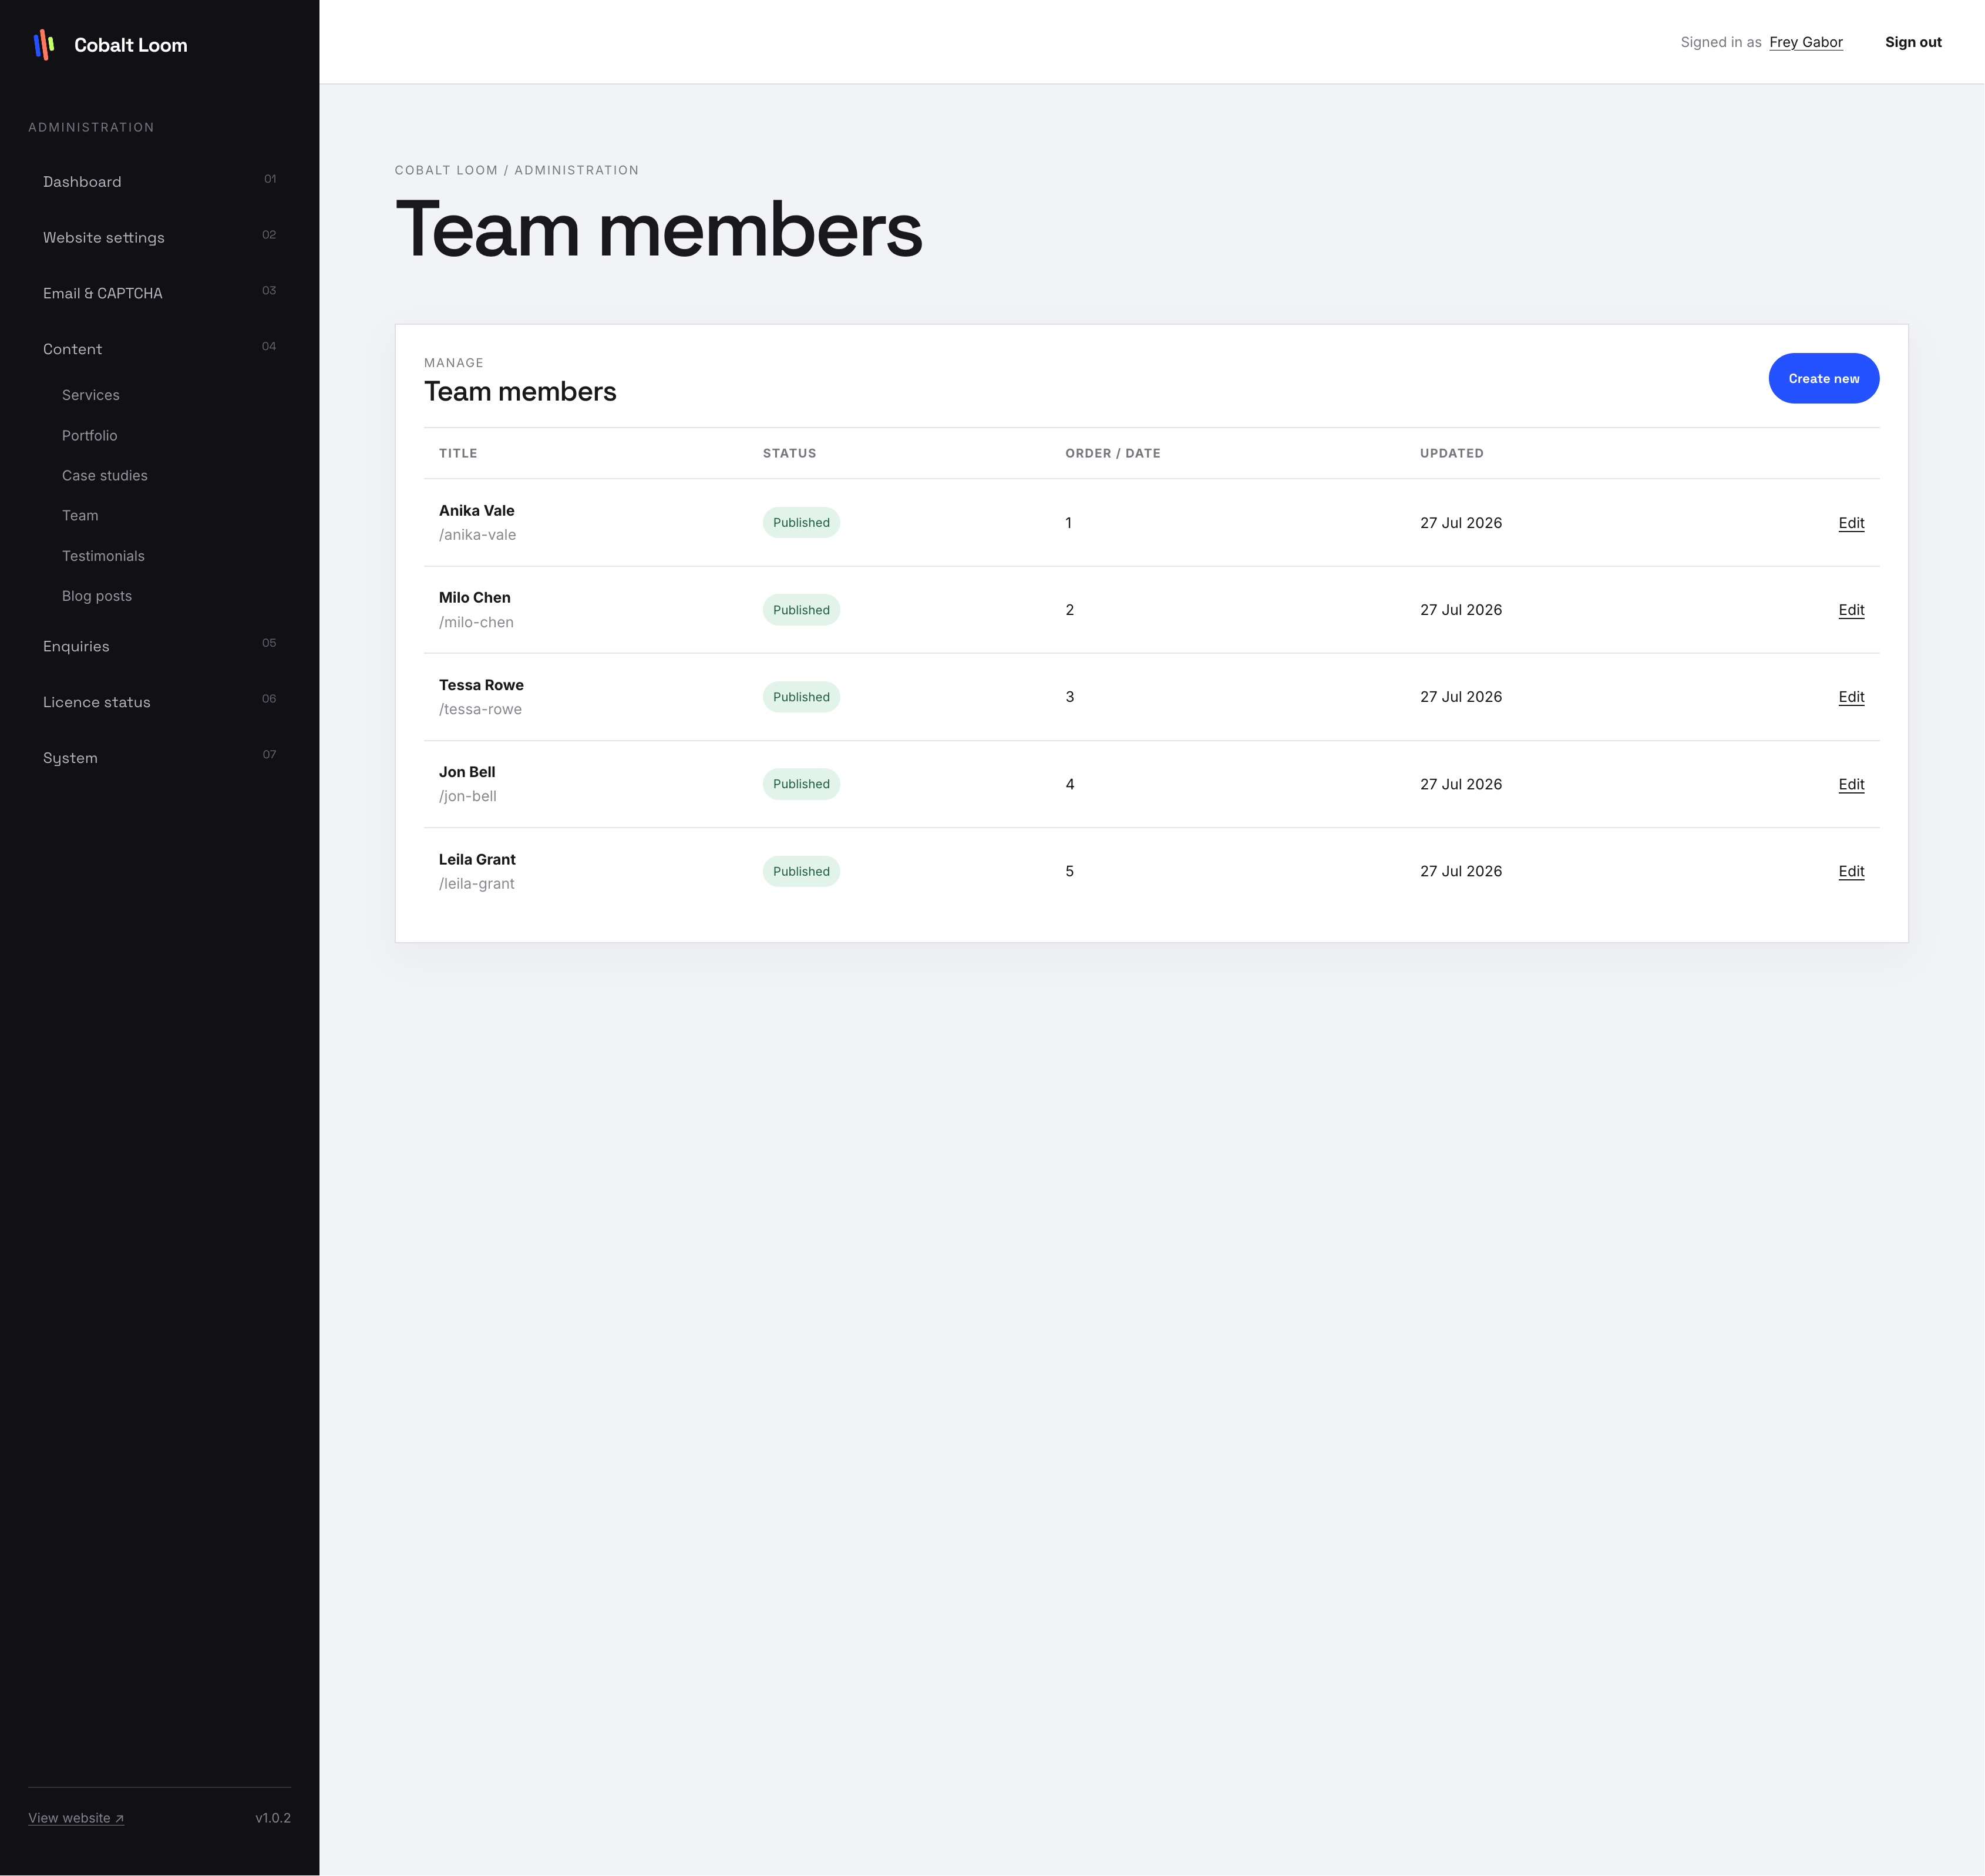
Task: Click the View website link
Action: coord(76,1818)
